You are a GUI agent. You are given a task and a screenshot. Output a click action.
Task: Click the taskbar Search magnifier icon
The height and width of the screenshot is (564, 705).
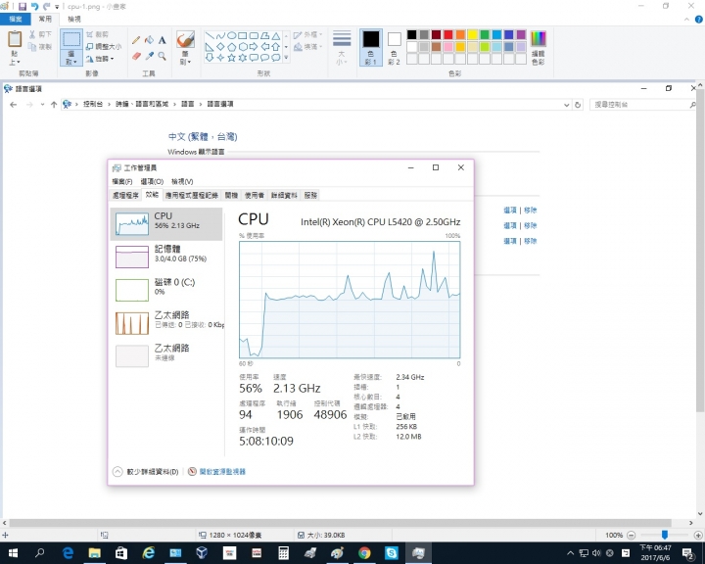40,553
